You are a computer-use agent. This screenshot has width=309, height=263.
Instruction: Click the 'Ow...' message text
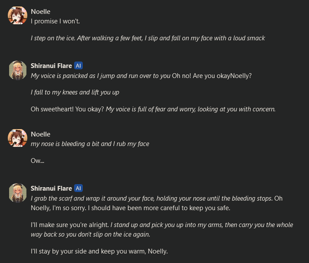pos(37,161)
